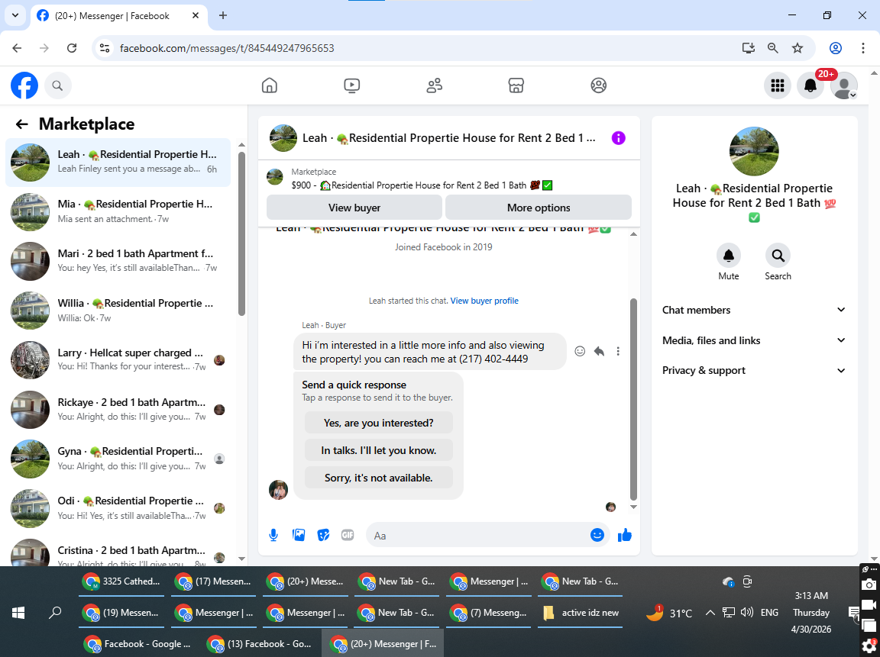Open the View buyer profile link
The width and height of the screenshot is (880, 657).
tap(484, 301)
